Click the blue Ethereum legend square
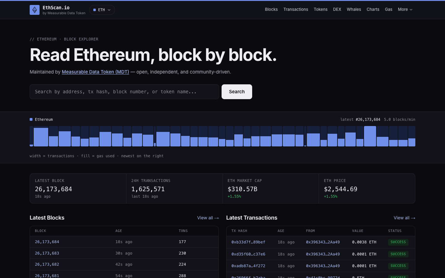Viewport: 445px width, 278px height. coord(31,120)
